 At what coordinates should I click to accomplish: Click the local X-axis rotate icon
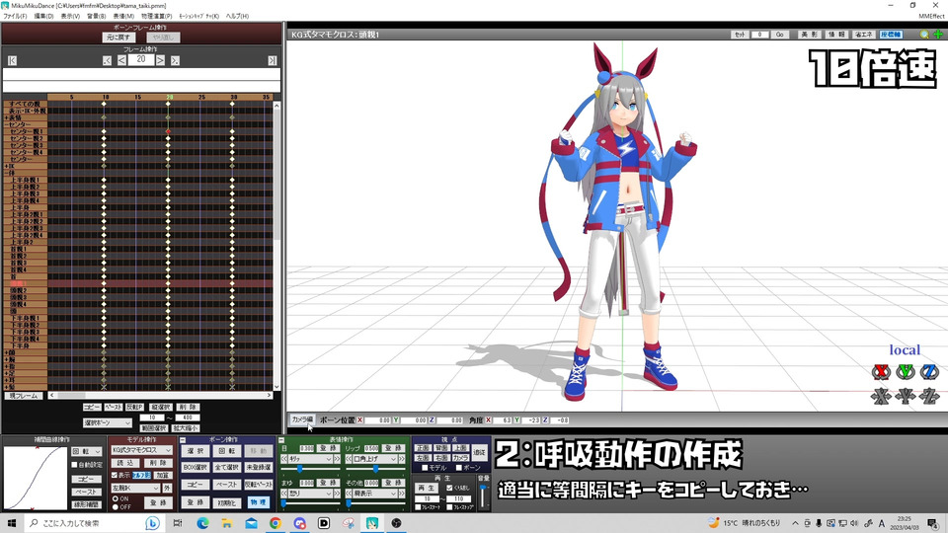[x=881, y=372]
